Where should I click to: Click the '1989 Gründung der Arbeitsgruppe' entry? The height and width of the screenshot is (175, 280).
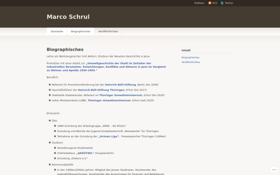[91, 126]
